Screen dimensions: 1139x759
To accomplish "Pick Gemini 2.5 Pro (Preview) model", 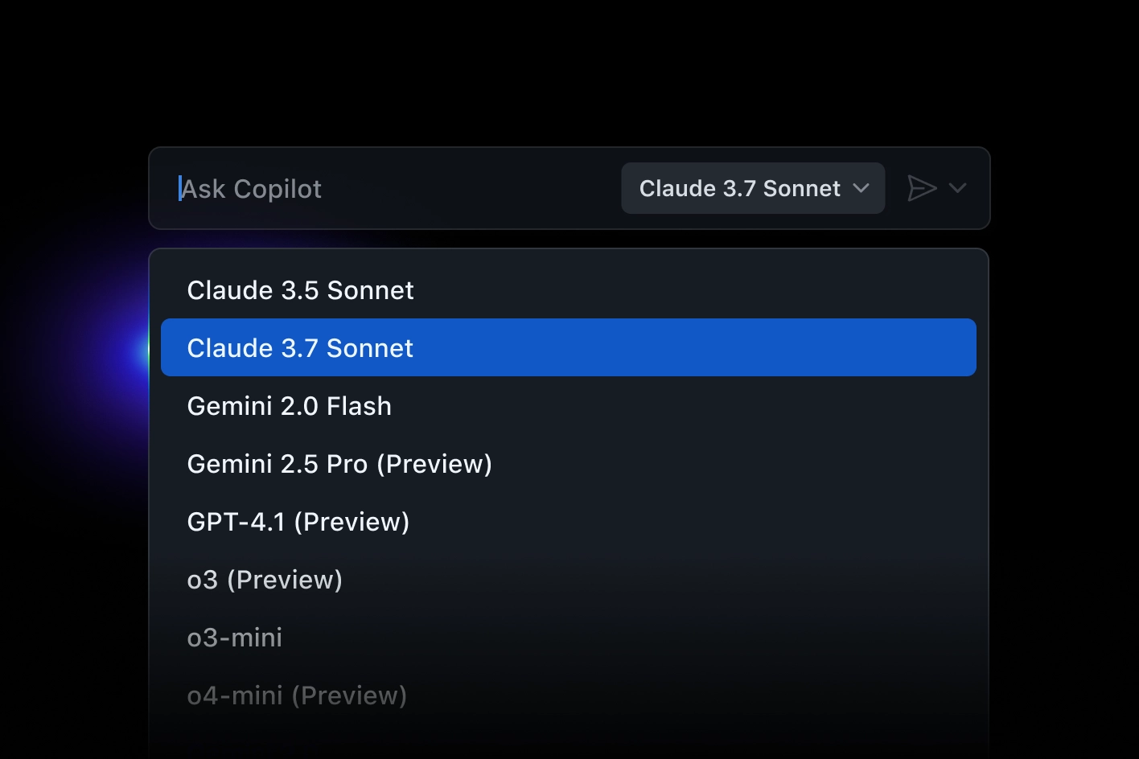I will [x=569, y=464].
